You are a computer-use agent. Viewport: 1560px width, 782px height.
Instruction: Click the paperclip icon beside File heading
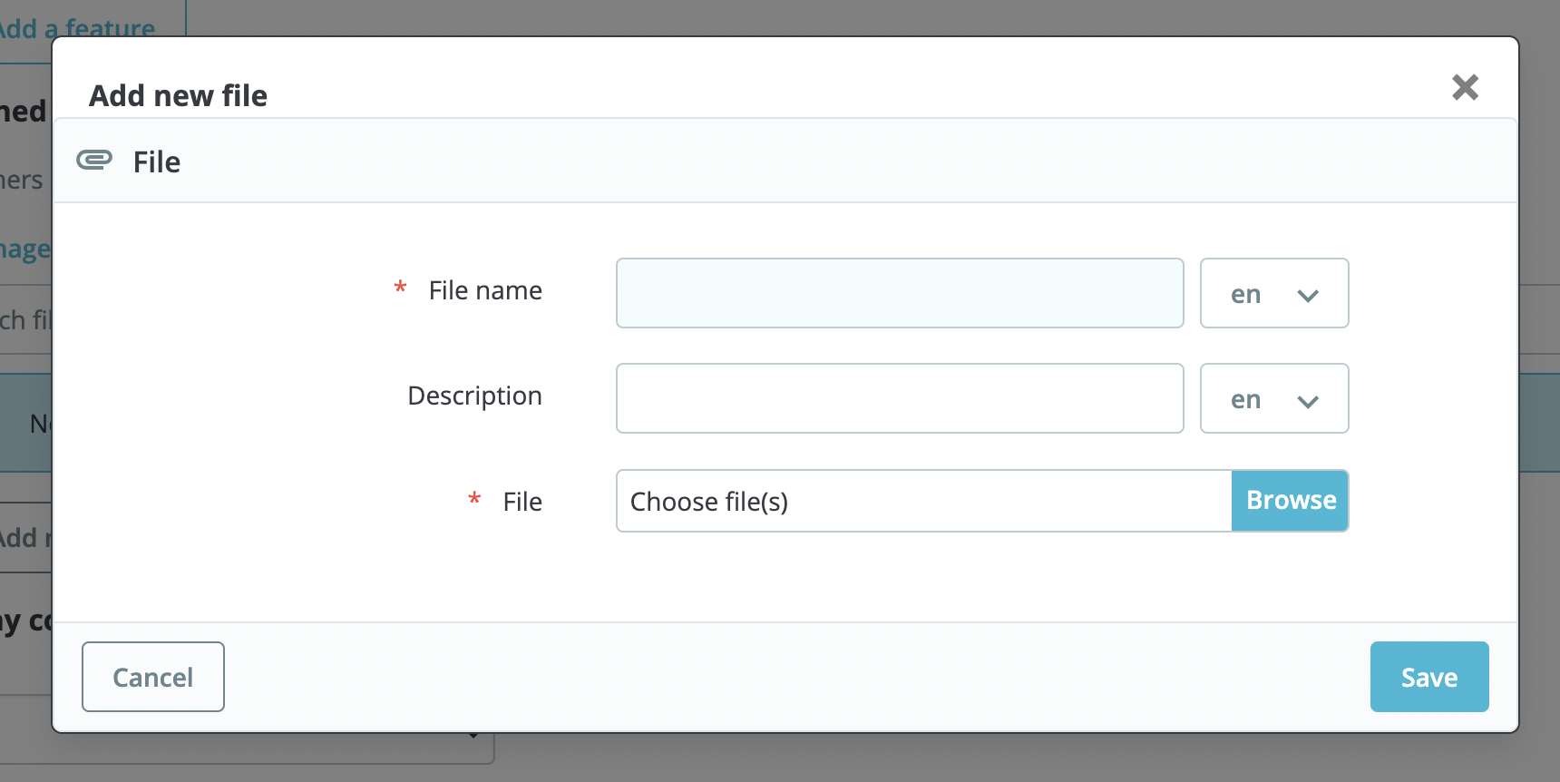(94, 161)
